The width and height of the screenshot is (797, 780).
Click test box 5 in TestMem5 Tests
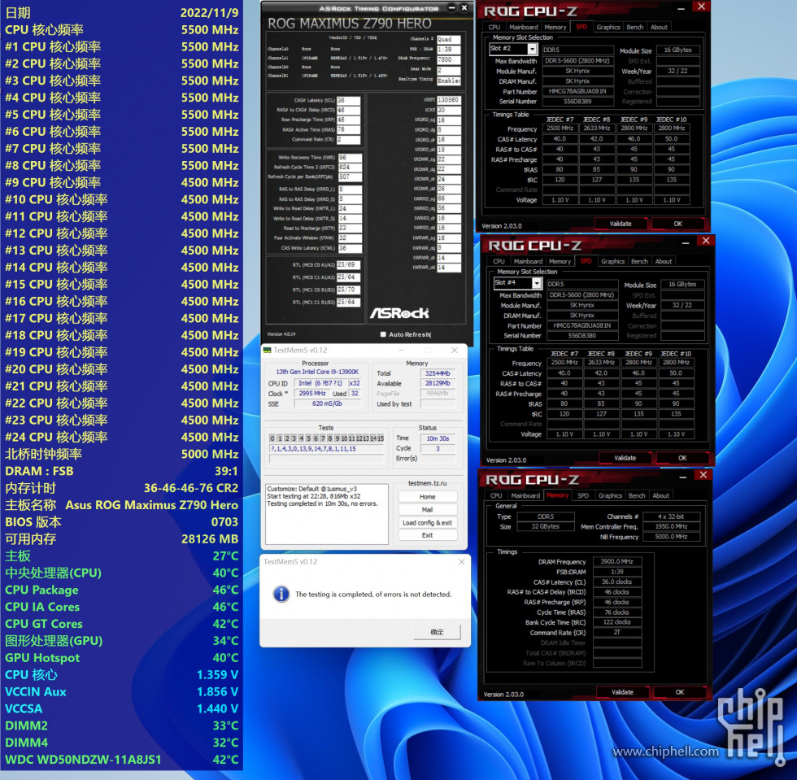[x=308, y=438]
